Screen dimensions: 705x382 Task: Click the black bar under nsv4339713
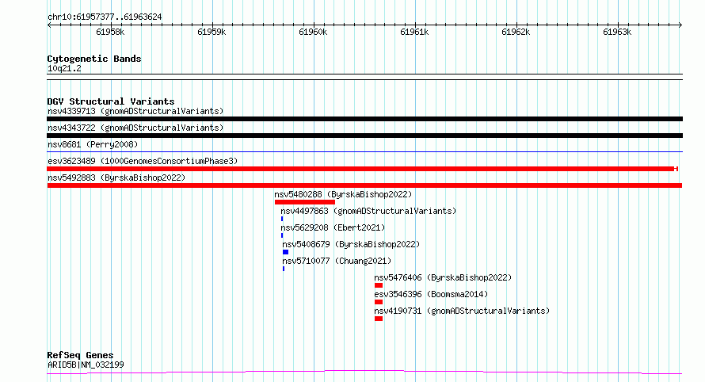(x=364, y=119)
